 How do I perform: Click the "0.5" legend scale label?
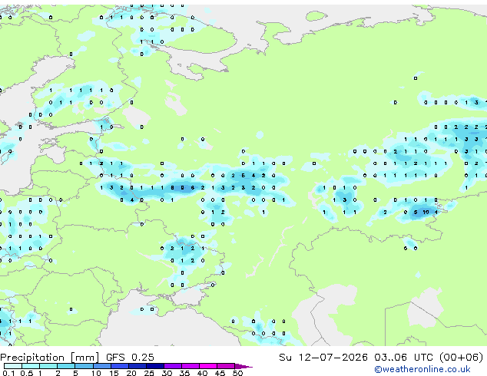[x=26, y=373]
